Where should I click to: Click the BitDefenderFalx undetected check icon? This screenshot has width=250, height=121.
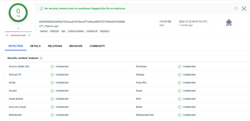pyautogui.click(x=179, y=115)
